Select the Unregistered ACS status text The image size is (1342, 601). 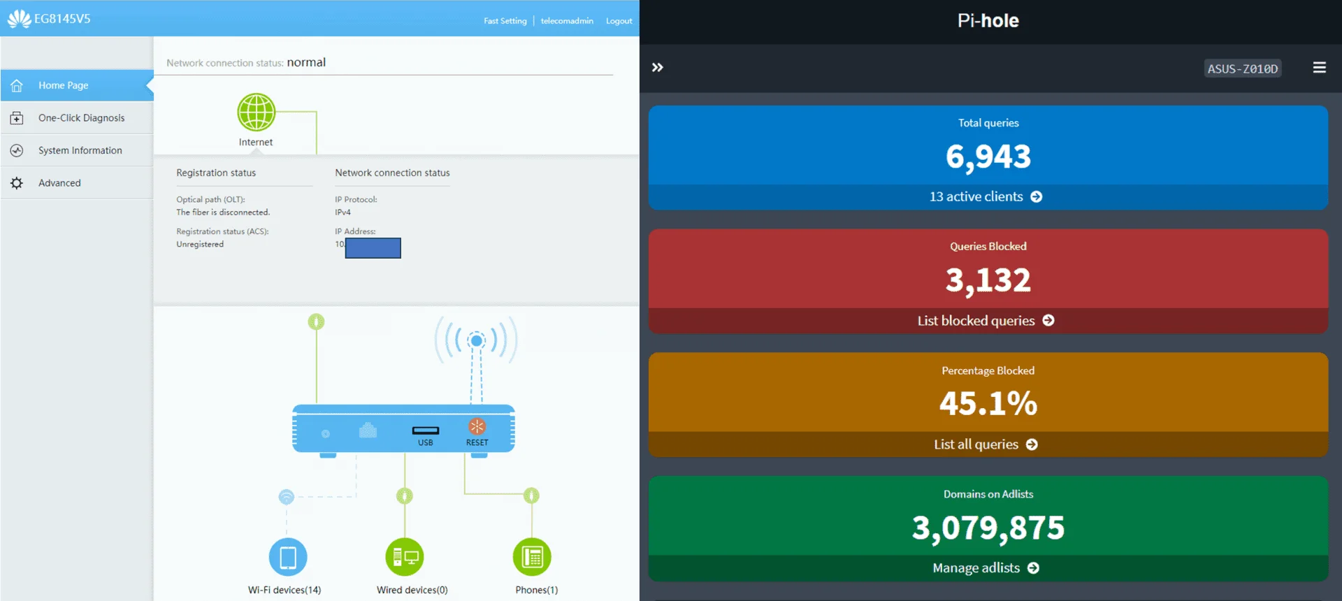[x=200, y=245]
